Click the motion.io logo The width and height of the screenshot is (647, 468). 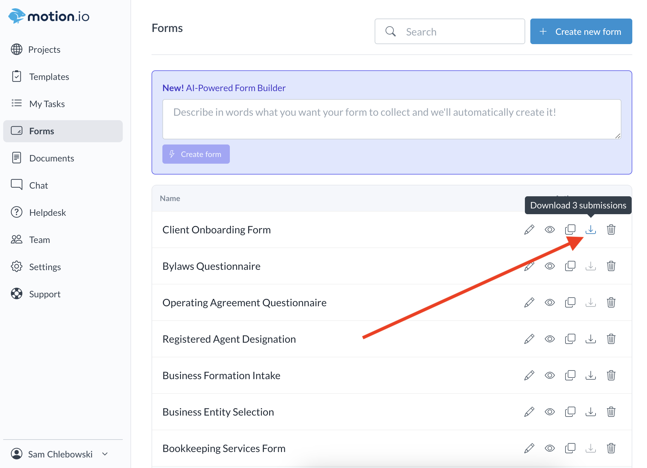click(49, 16)
